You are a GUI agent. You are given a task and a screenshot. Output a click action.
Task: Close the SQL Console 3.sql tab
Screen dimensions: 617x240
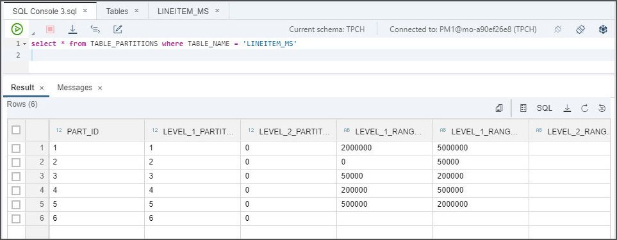(x=85, y=11)
